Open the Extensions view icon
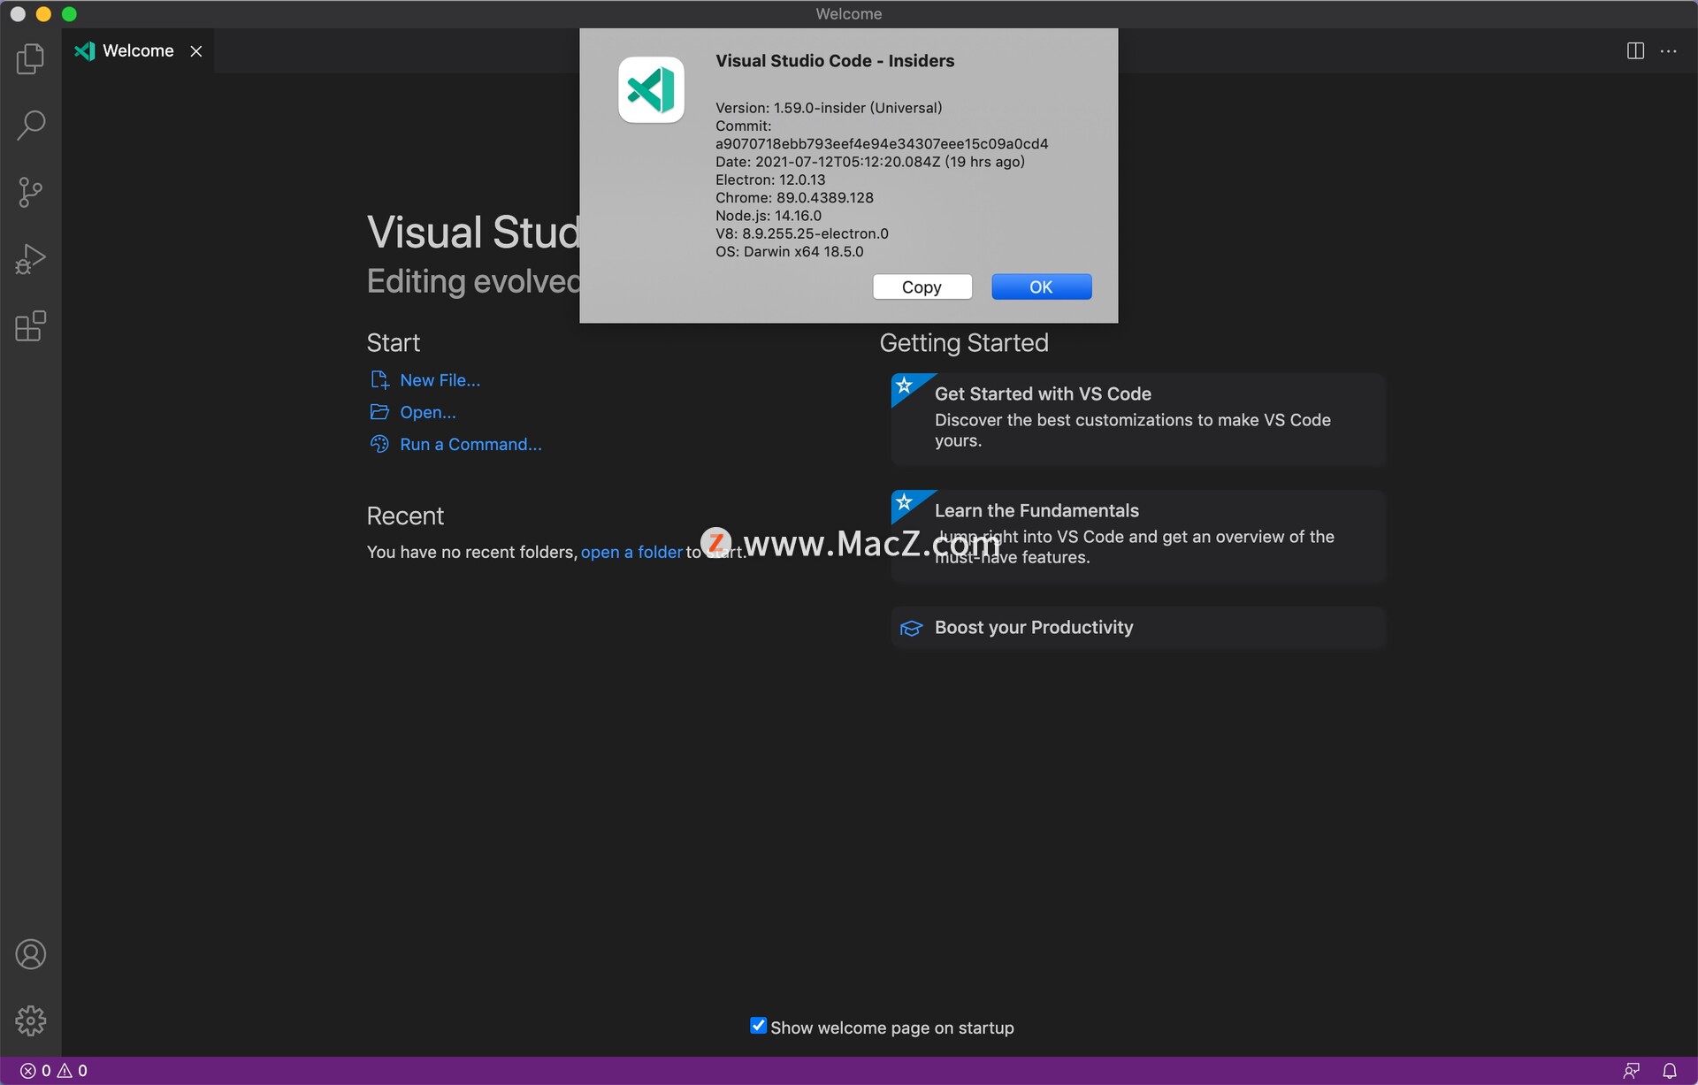 click(x=30, y=326)
